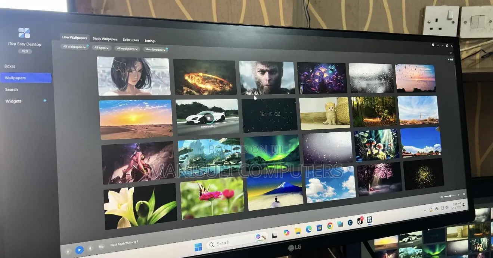Viewport: 493px width, 258px height.
Task: Select the glowing mushrooms wallpaper thumbnail
Action: (376, 145)
